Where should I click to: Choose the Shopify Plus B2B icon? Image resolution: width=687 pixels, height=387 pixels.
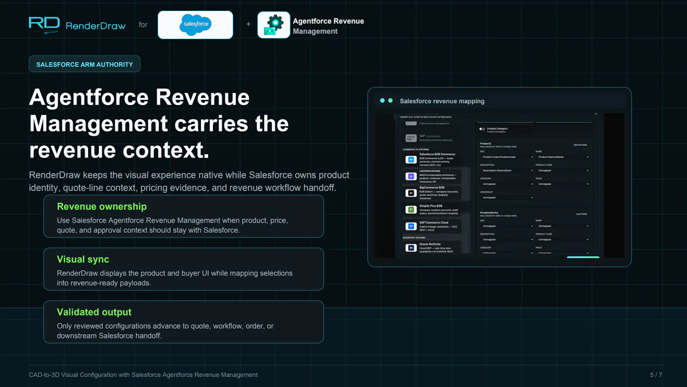pos(411,210)
